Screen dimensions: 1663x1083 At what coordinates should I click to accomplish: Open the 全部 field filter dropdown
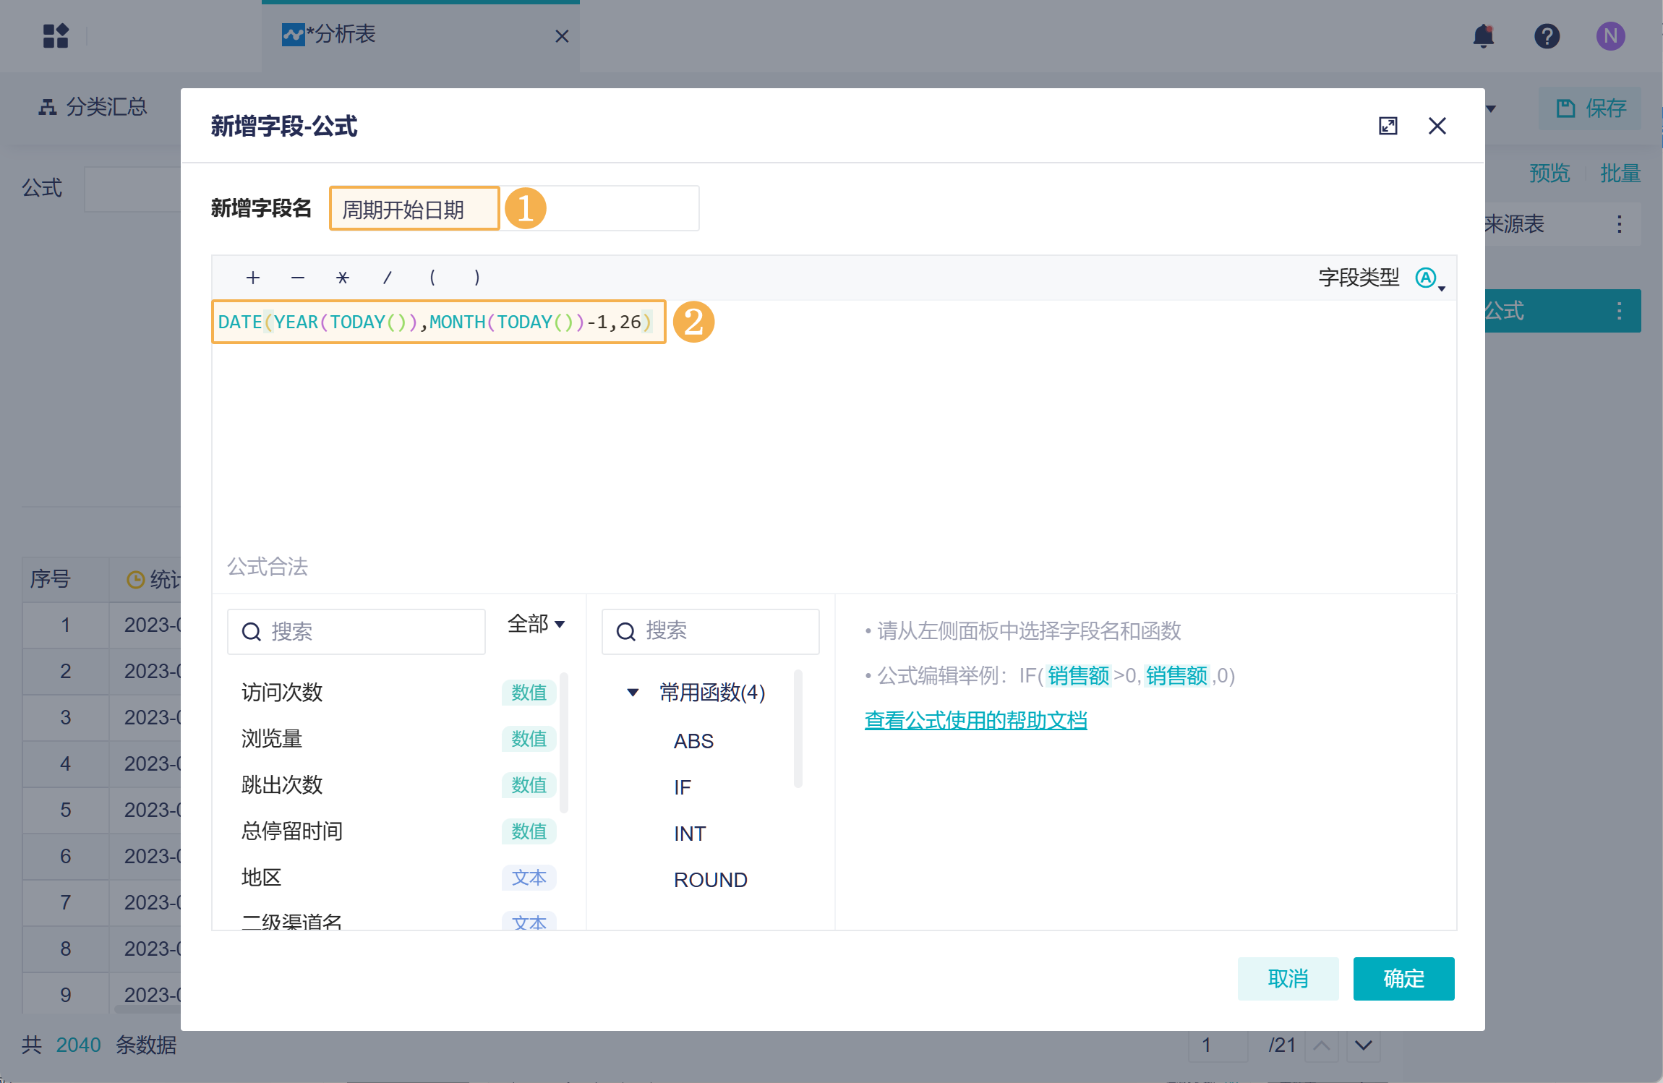[x=536, y=623]
